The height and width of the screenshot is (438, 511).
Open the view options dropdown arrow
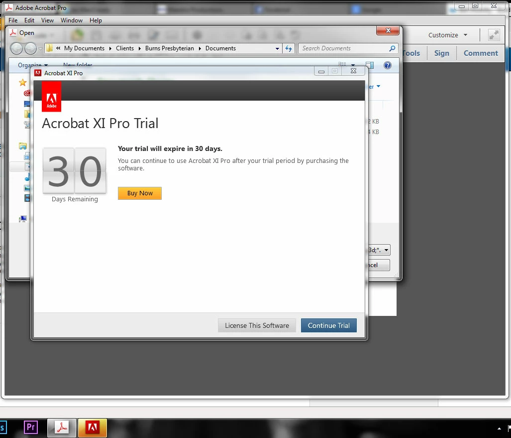pos(353,65)
